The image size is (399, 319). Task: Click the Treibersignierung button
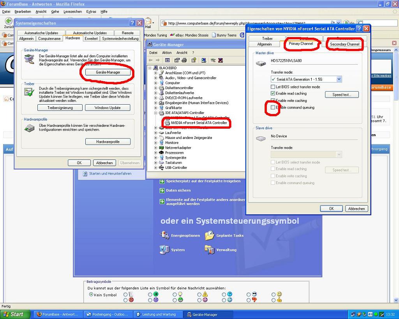(60, 108)
